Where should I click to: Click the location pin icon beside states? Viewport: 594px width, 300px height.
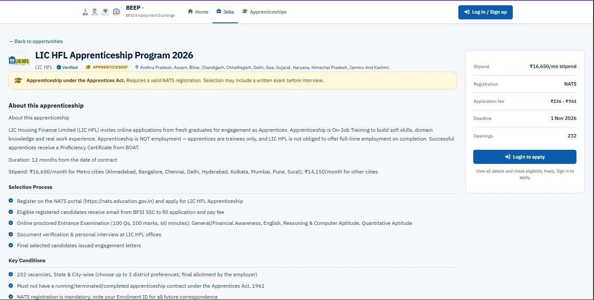coord(137,68)
